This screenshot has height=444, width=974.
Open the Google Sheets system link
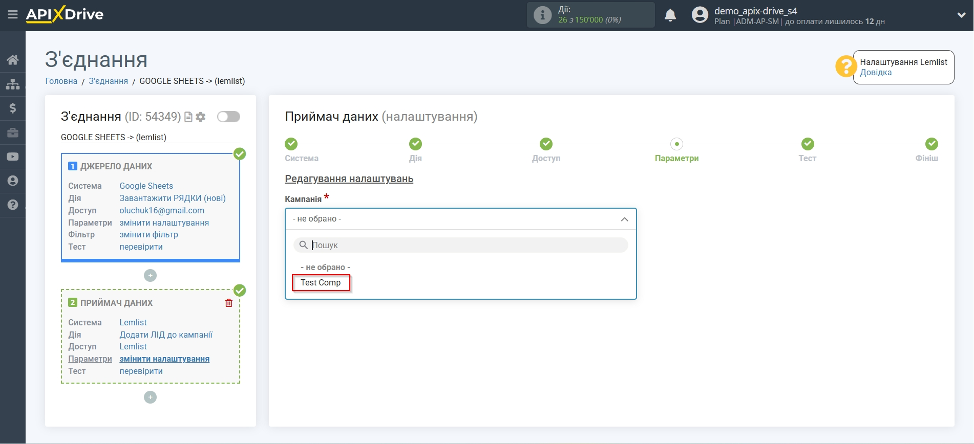click(146, 186)
